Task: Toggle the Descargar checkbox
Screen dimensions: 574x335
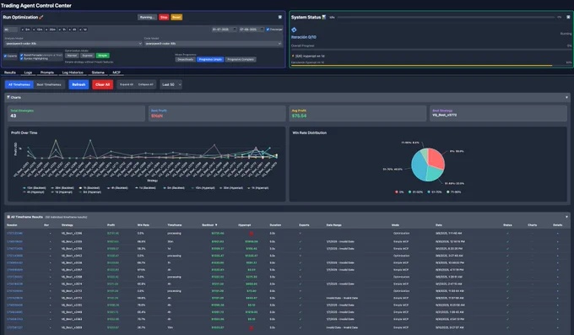Action: 268,30
